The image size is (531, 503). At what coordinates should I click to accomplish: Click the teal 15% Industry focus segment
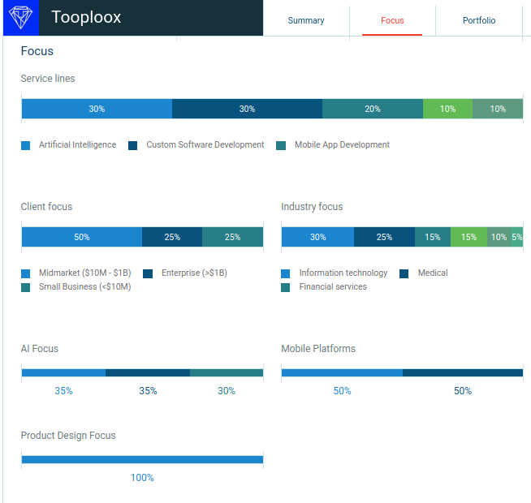click(433, 237)
